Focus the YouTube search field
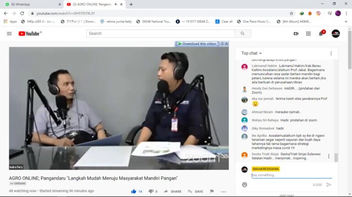 pyautogui.click(x=160, y=33)
